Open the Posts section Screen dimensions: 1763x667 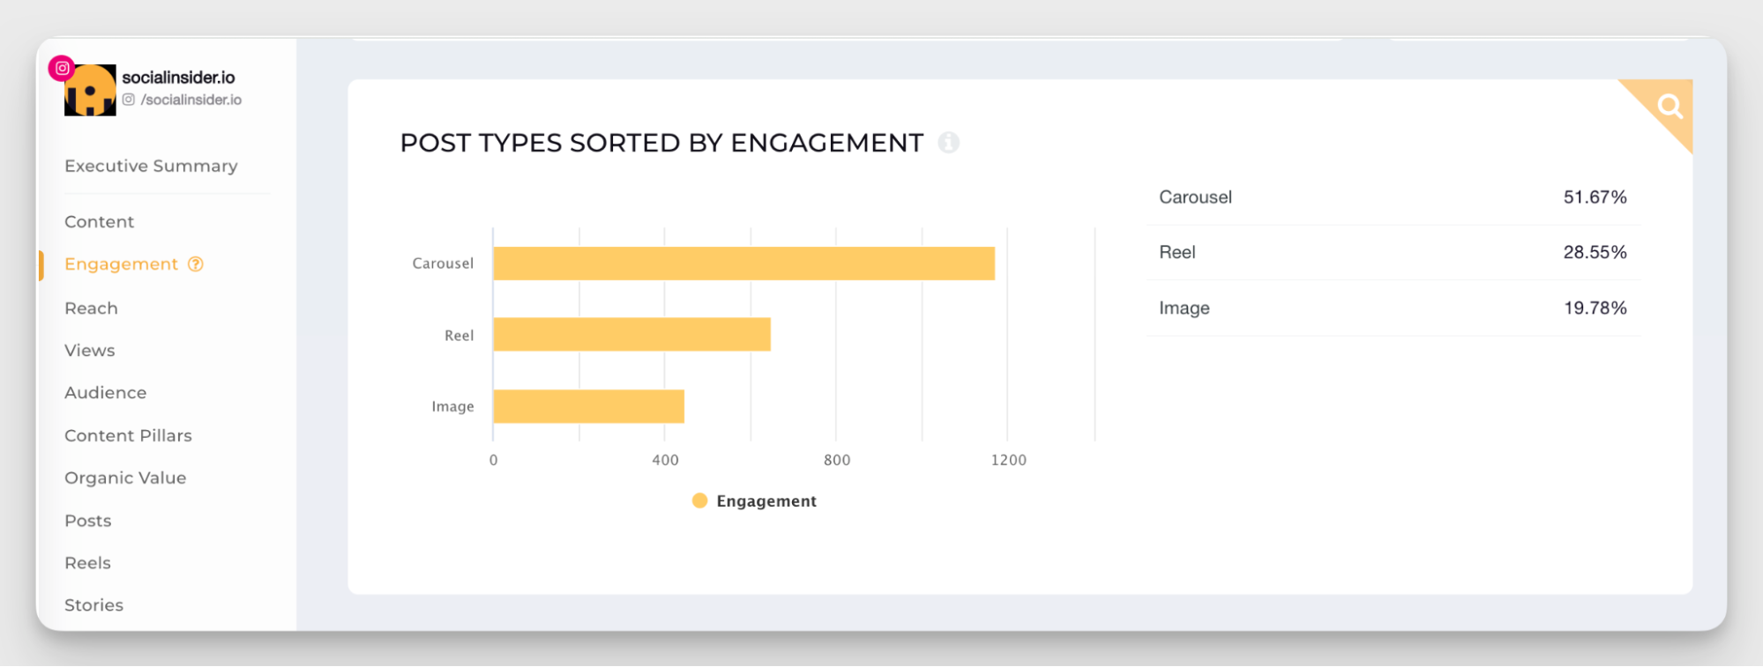[87, 521]
